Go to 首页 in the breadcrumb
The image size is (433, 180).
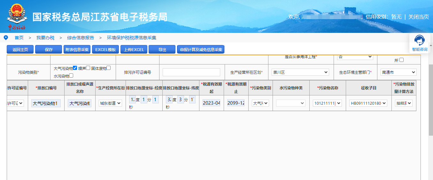click(x=19, y=38)
